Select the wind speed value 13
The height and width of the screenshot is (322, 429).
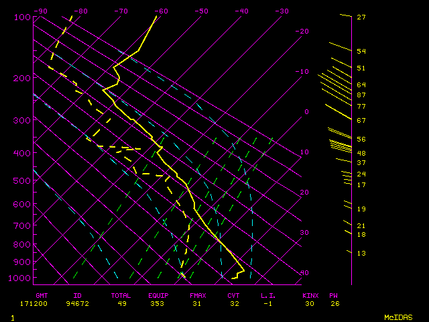click(x=361, y=253)
